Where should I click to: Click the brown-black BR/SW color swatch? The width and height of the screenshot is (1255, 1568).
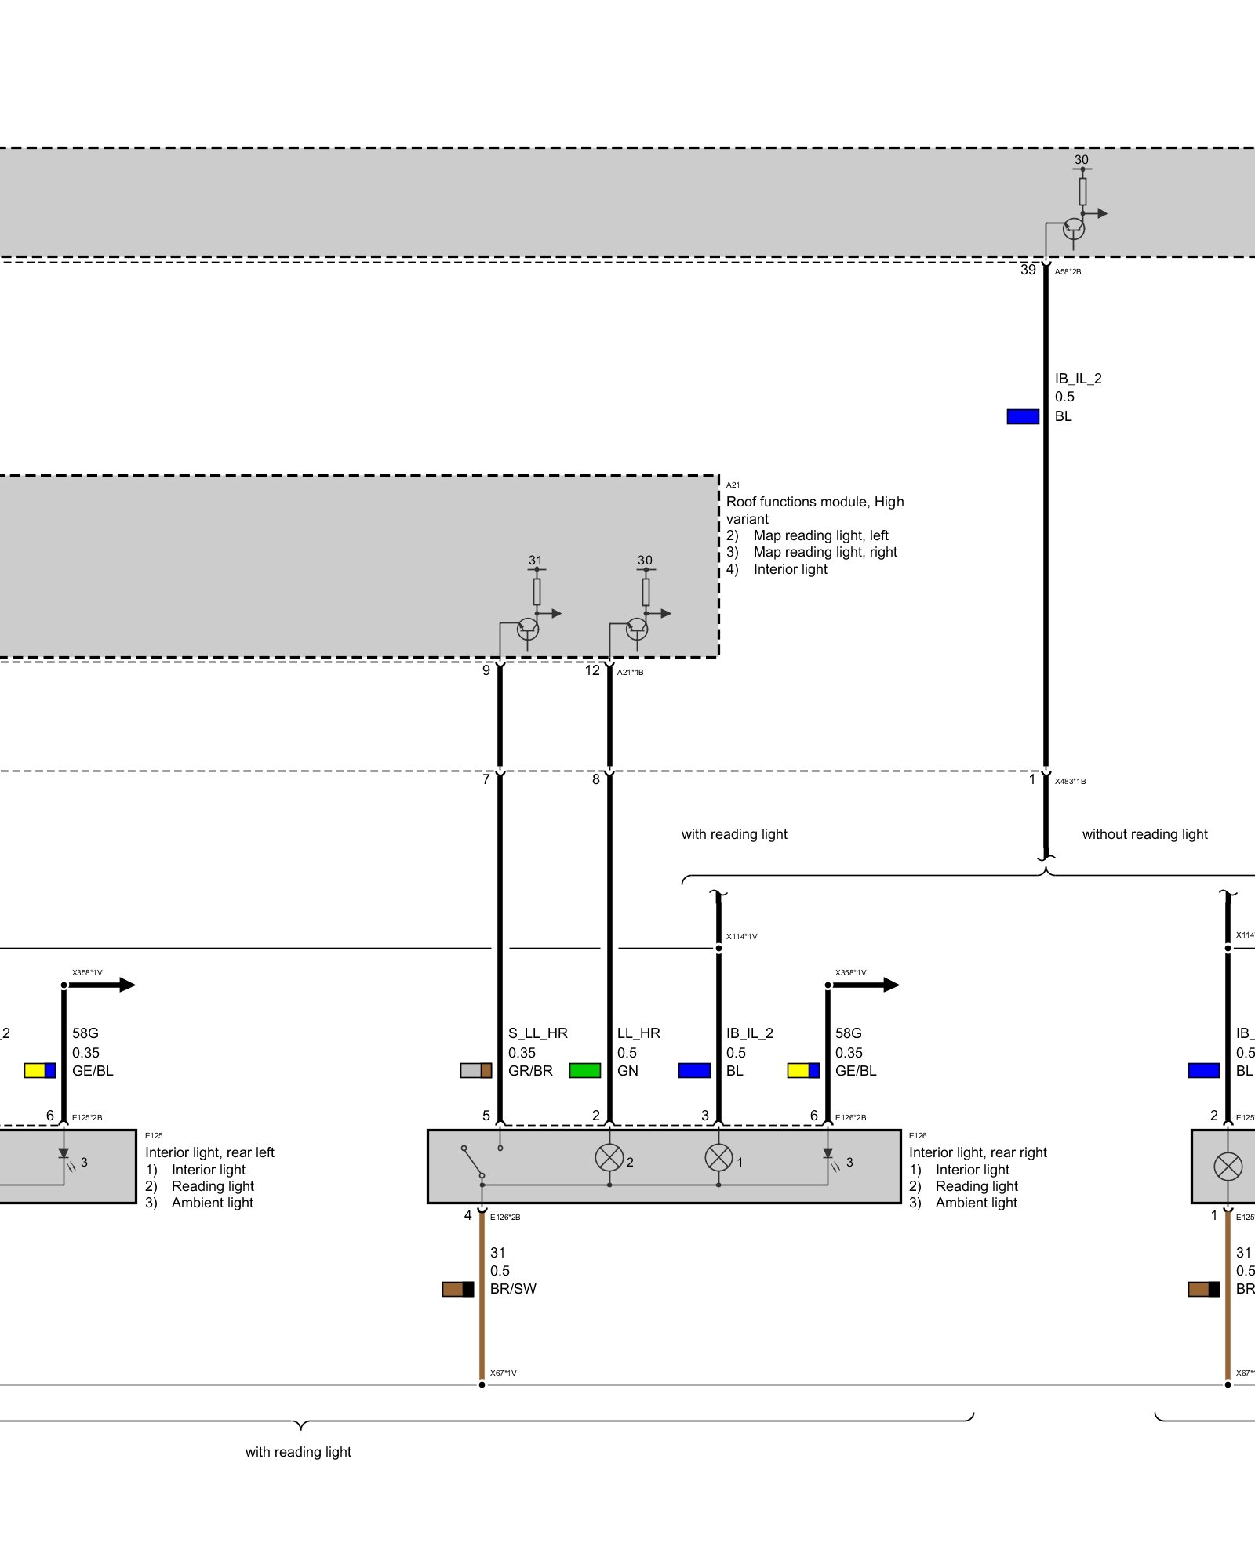coord(458,1289)
